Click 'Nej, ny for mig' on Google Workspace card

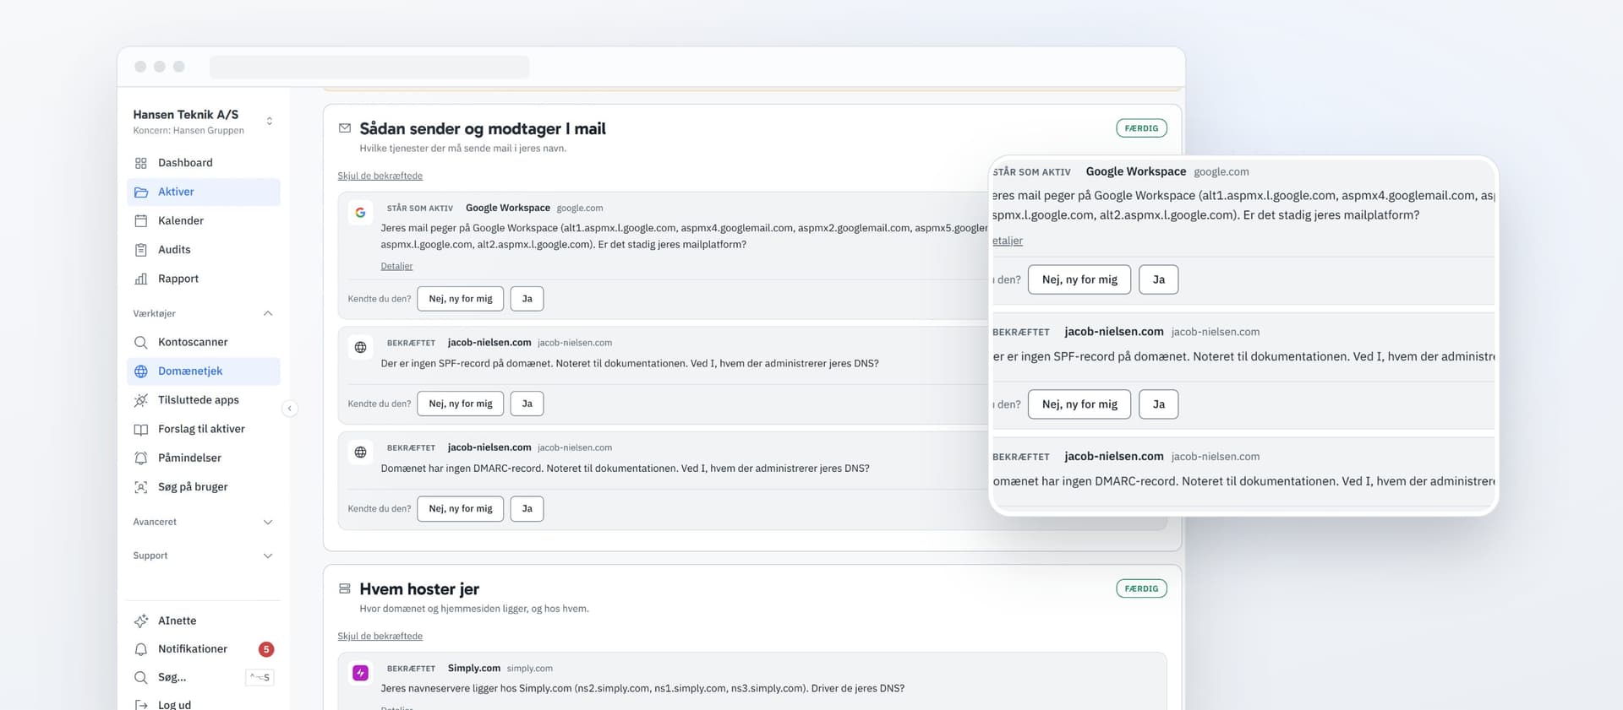pyautogui.click(x=461, y=299)
